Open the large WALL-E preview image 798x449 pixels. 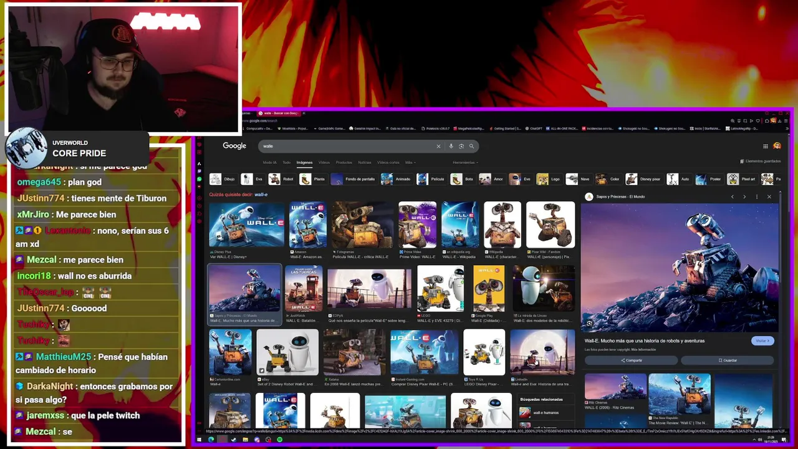(x=680, y=268)
